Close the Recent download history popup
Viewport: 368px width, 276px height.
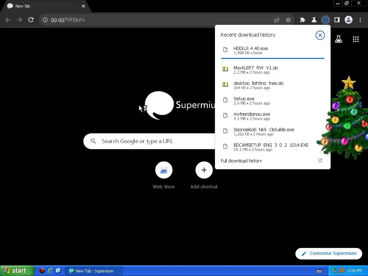click(x=320, y=35)
